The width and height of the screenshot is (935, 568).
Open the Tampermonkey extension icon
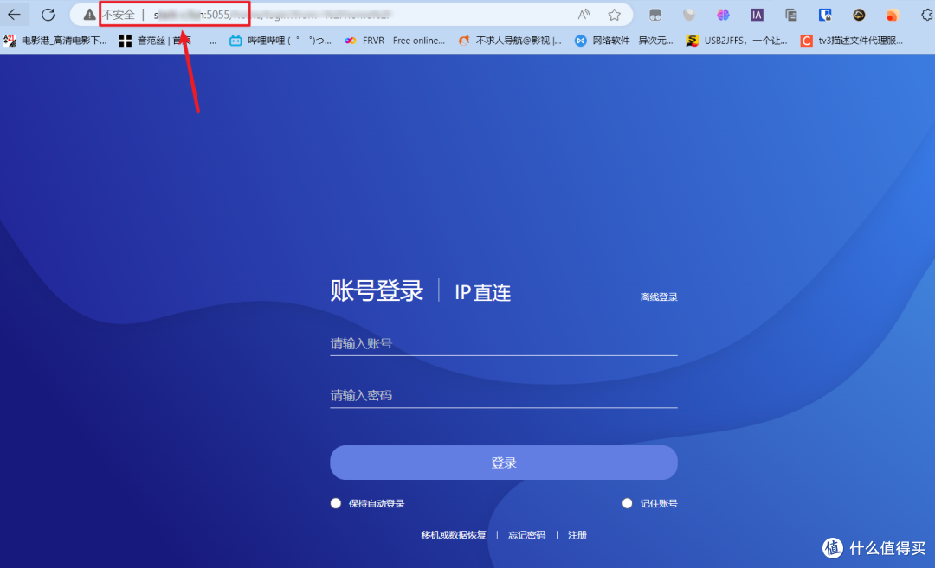pos(654,16)
